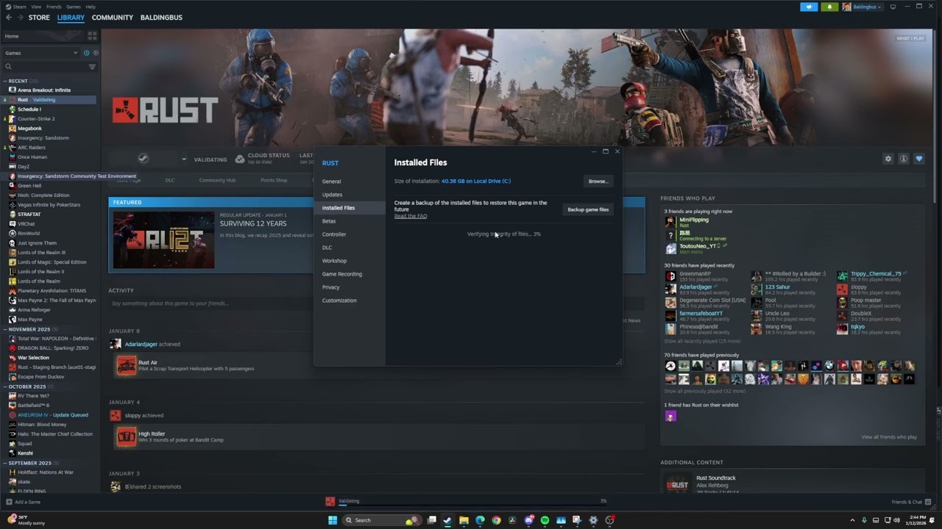Select Counter-Strike 2 in library list
The height and width of the screenshot is (529, 942).
(x=36, y=119)
